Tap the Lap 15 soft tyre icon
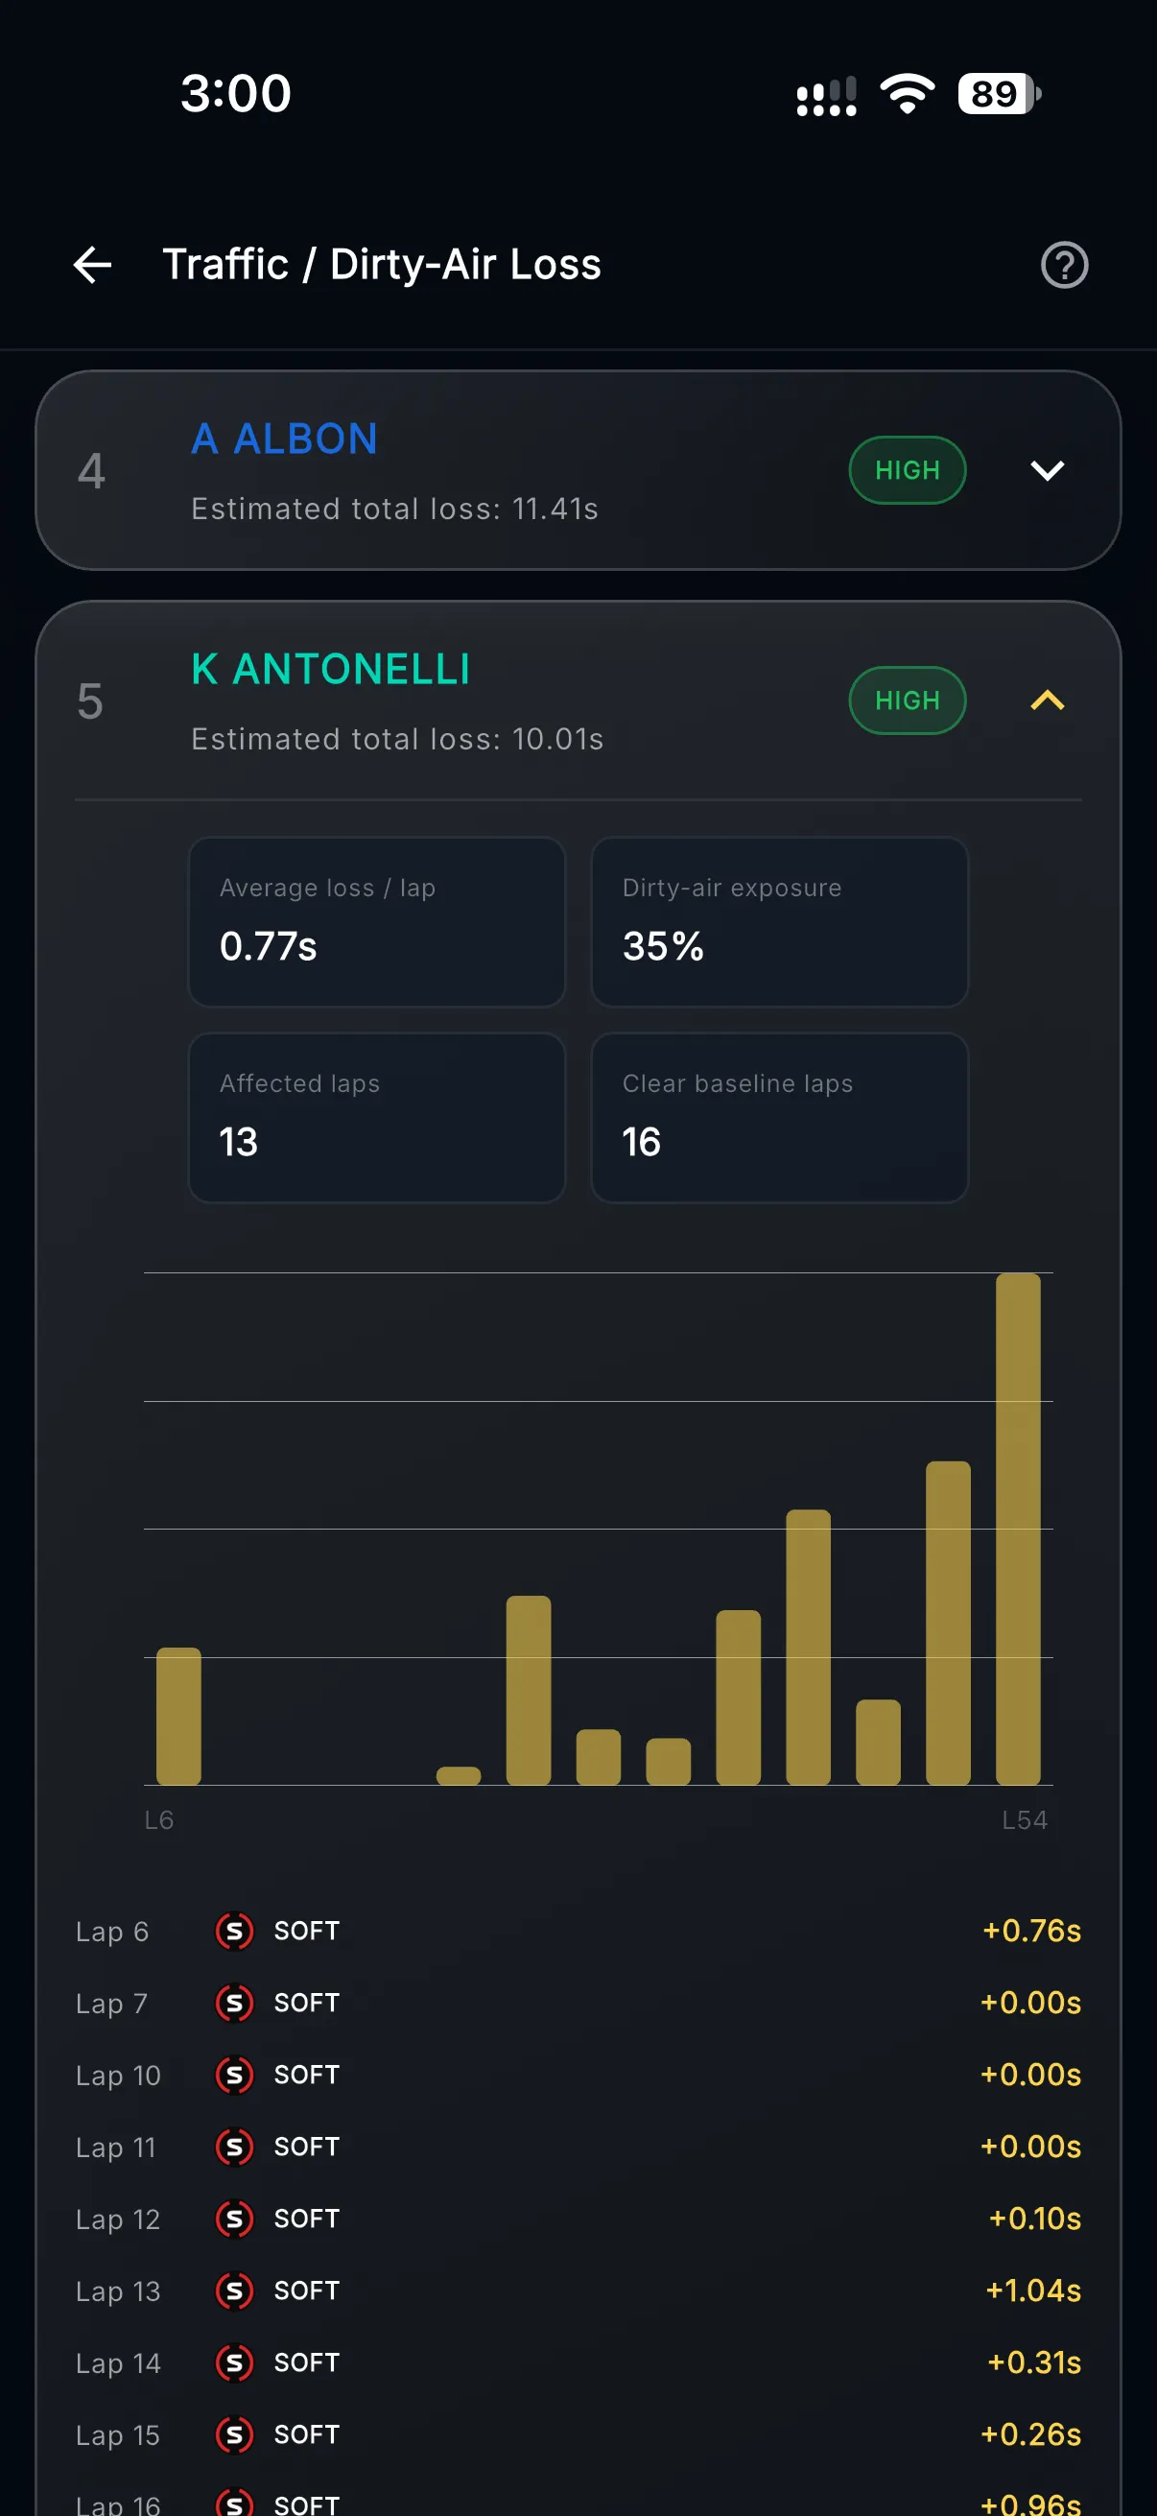This screenshot has height=2516, width=1157. click(x=234, y=2435)
